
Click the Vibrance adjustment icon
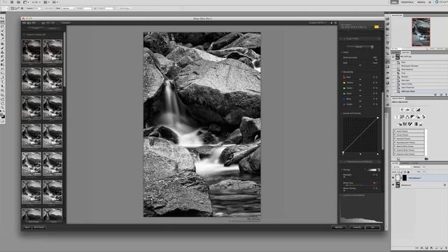pos(397,117)
